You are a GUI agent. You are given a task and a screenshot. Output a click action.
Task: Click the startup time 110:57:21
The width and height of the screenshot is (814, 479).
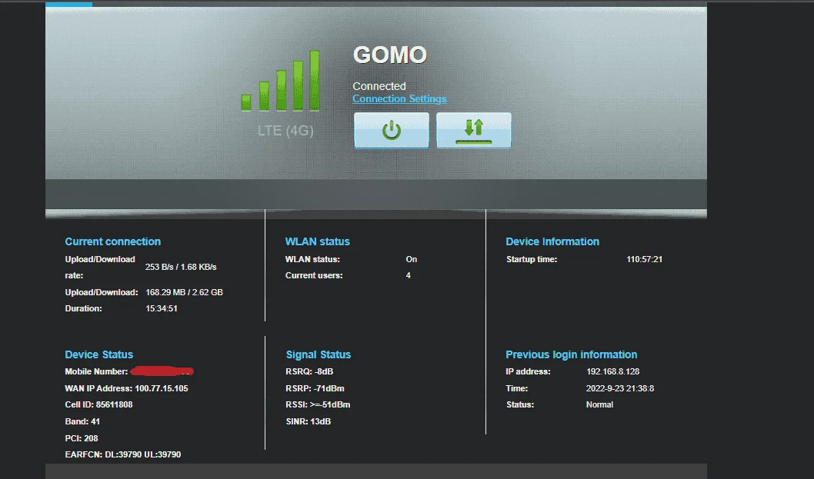pos(644,259)
